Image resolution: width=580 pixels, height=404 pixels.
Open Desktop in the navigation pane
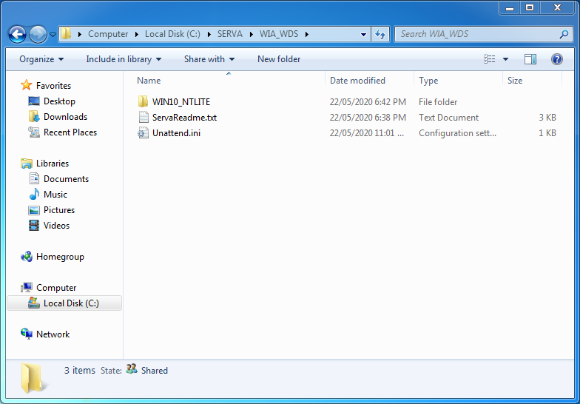coord(59,101)
